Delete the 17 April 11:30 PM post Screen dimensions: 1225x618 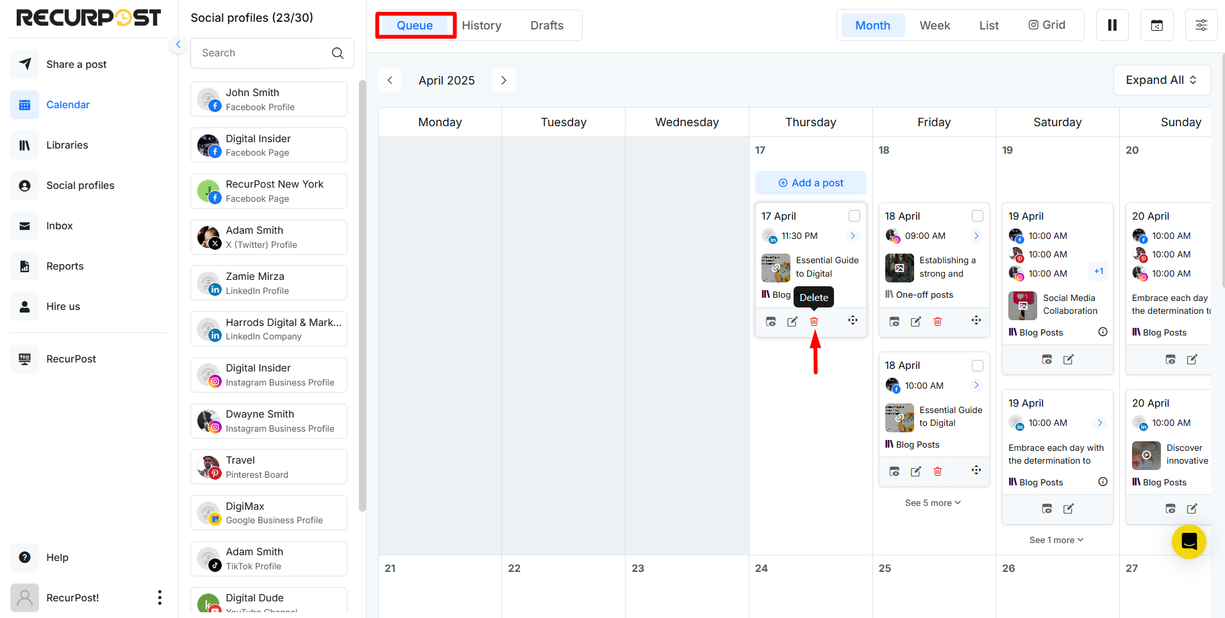coord(814,321)
